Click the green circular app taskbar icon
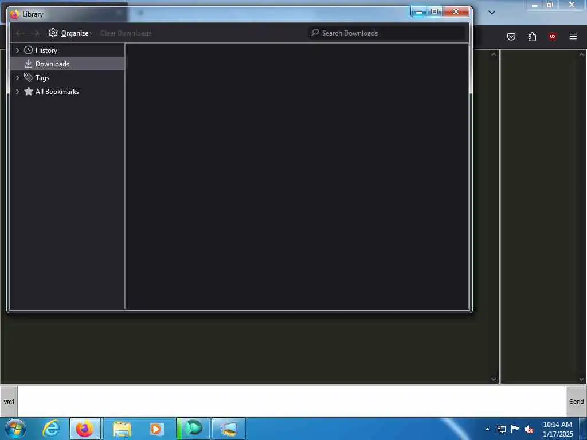Viewport: 587px width, 440px height. pos(193,429)
